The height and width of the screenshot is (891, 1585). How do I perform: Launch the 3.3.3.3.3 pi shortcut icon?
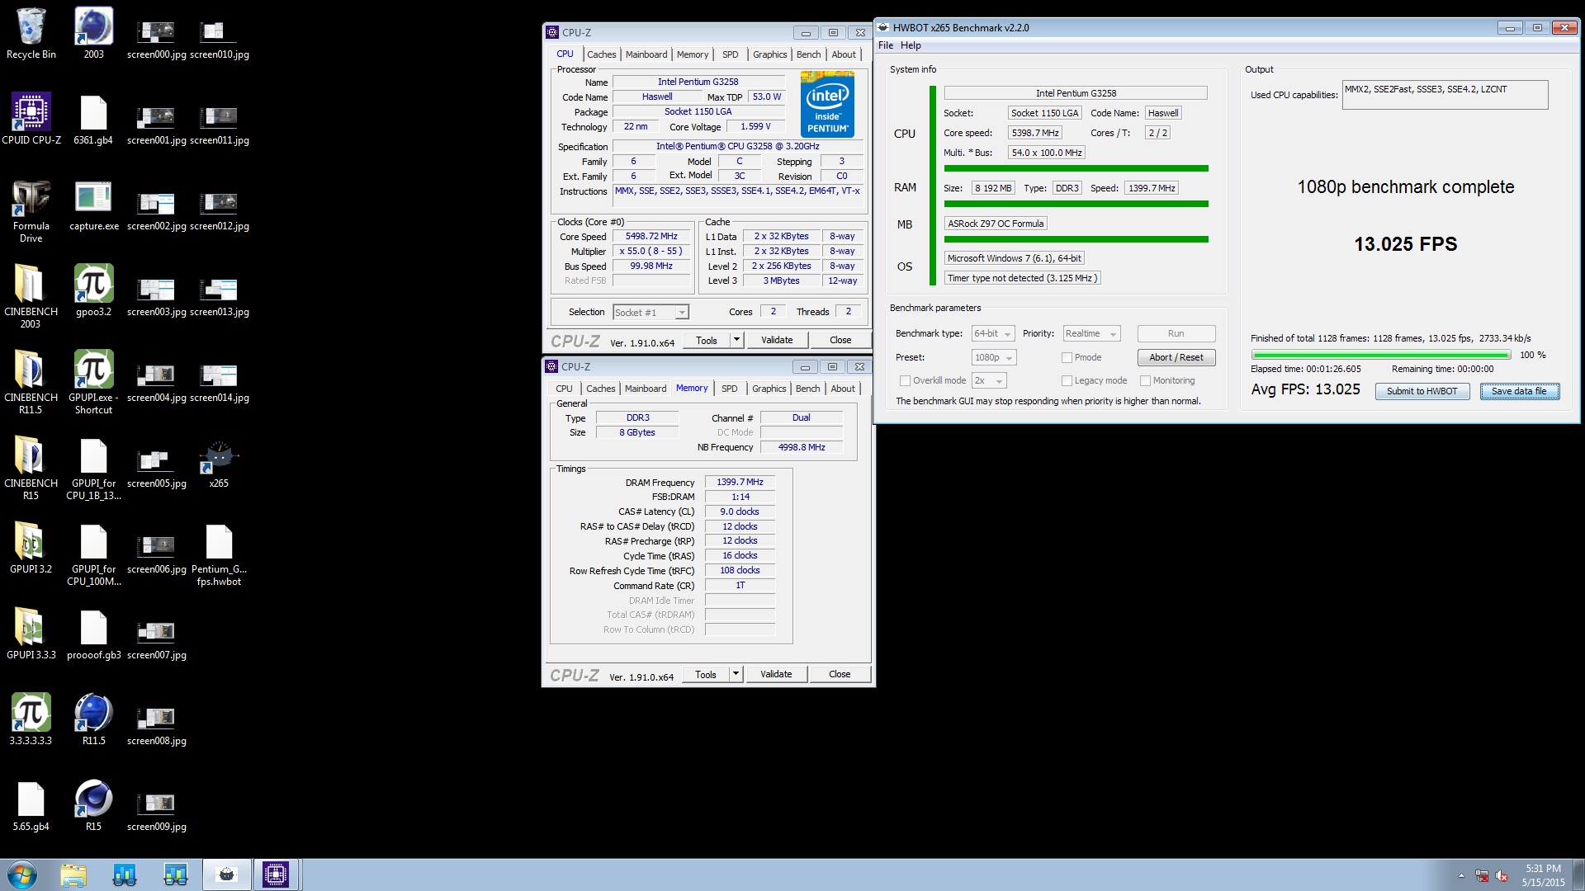tap(31, 719)
